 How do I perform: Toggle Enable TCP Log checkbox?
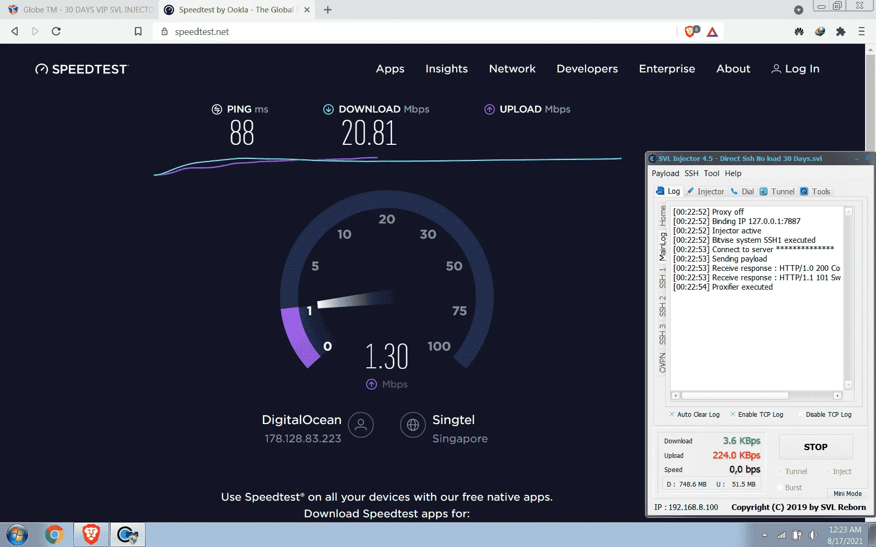coord(733,414)
